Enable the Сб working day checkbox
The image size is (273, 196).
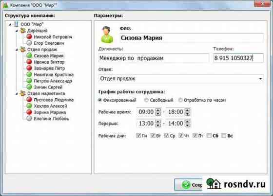[209, 135]
